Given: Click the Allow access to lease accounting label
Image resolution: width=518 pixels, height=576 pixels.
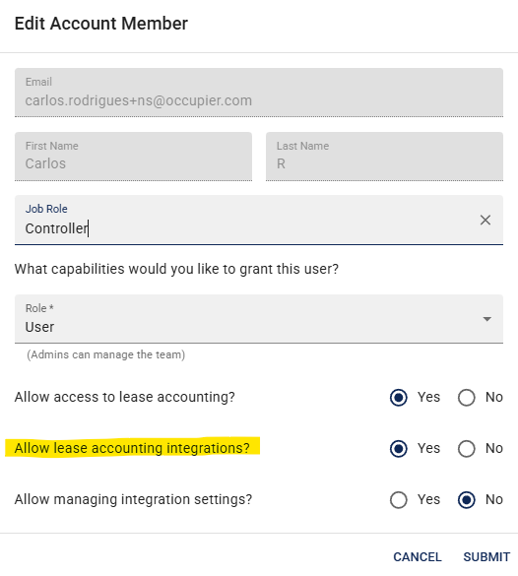Looking at the screenshot, I should (124, 397).
